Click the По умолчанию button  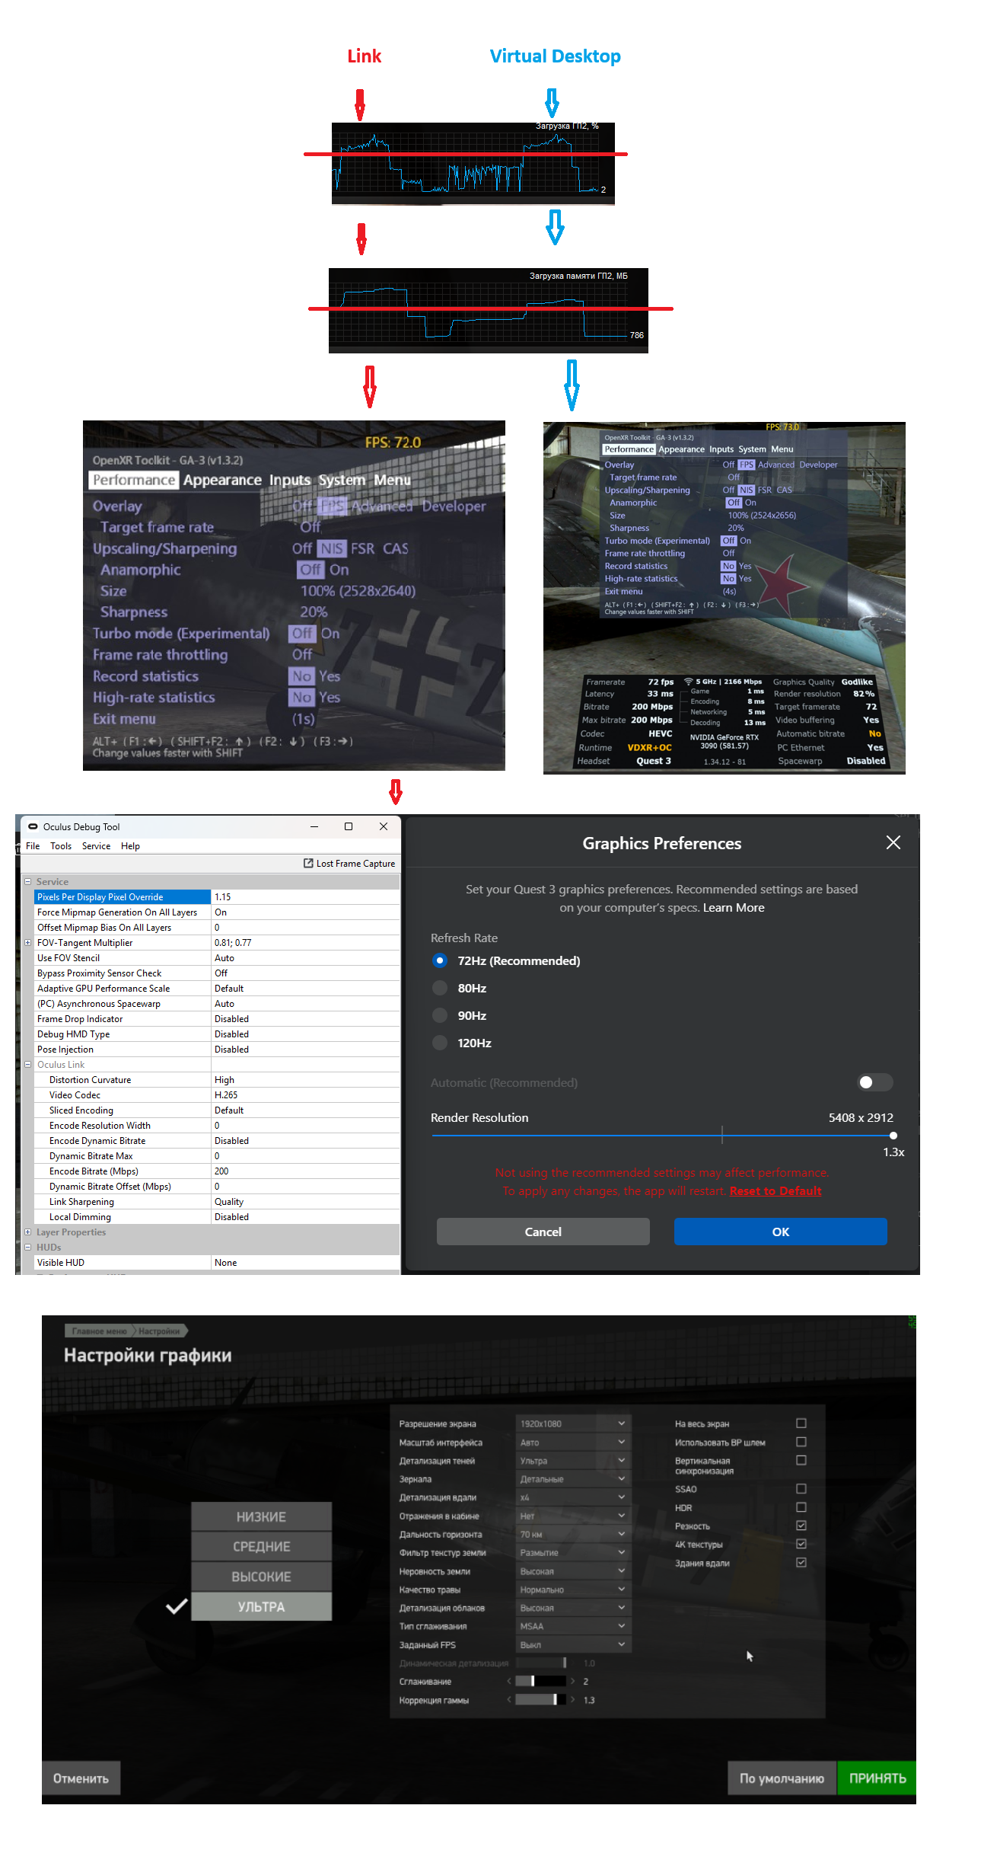click(x=782, y=1778)
